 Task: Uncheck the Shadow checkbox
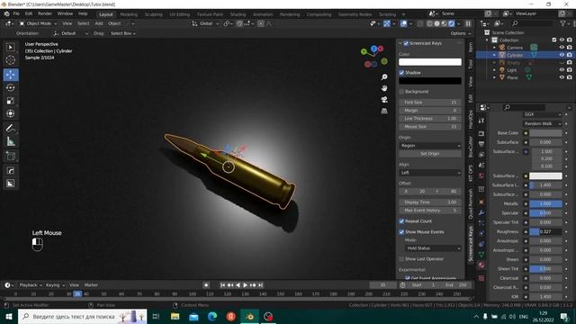coord(401,73)
